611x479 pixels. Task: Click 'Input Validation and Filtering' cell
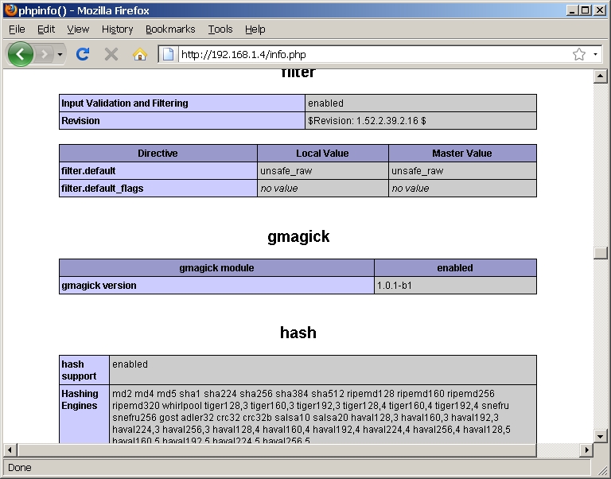182,103
